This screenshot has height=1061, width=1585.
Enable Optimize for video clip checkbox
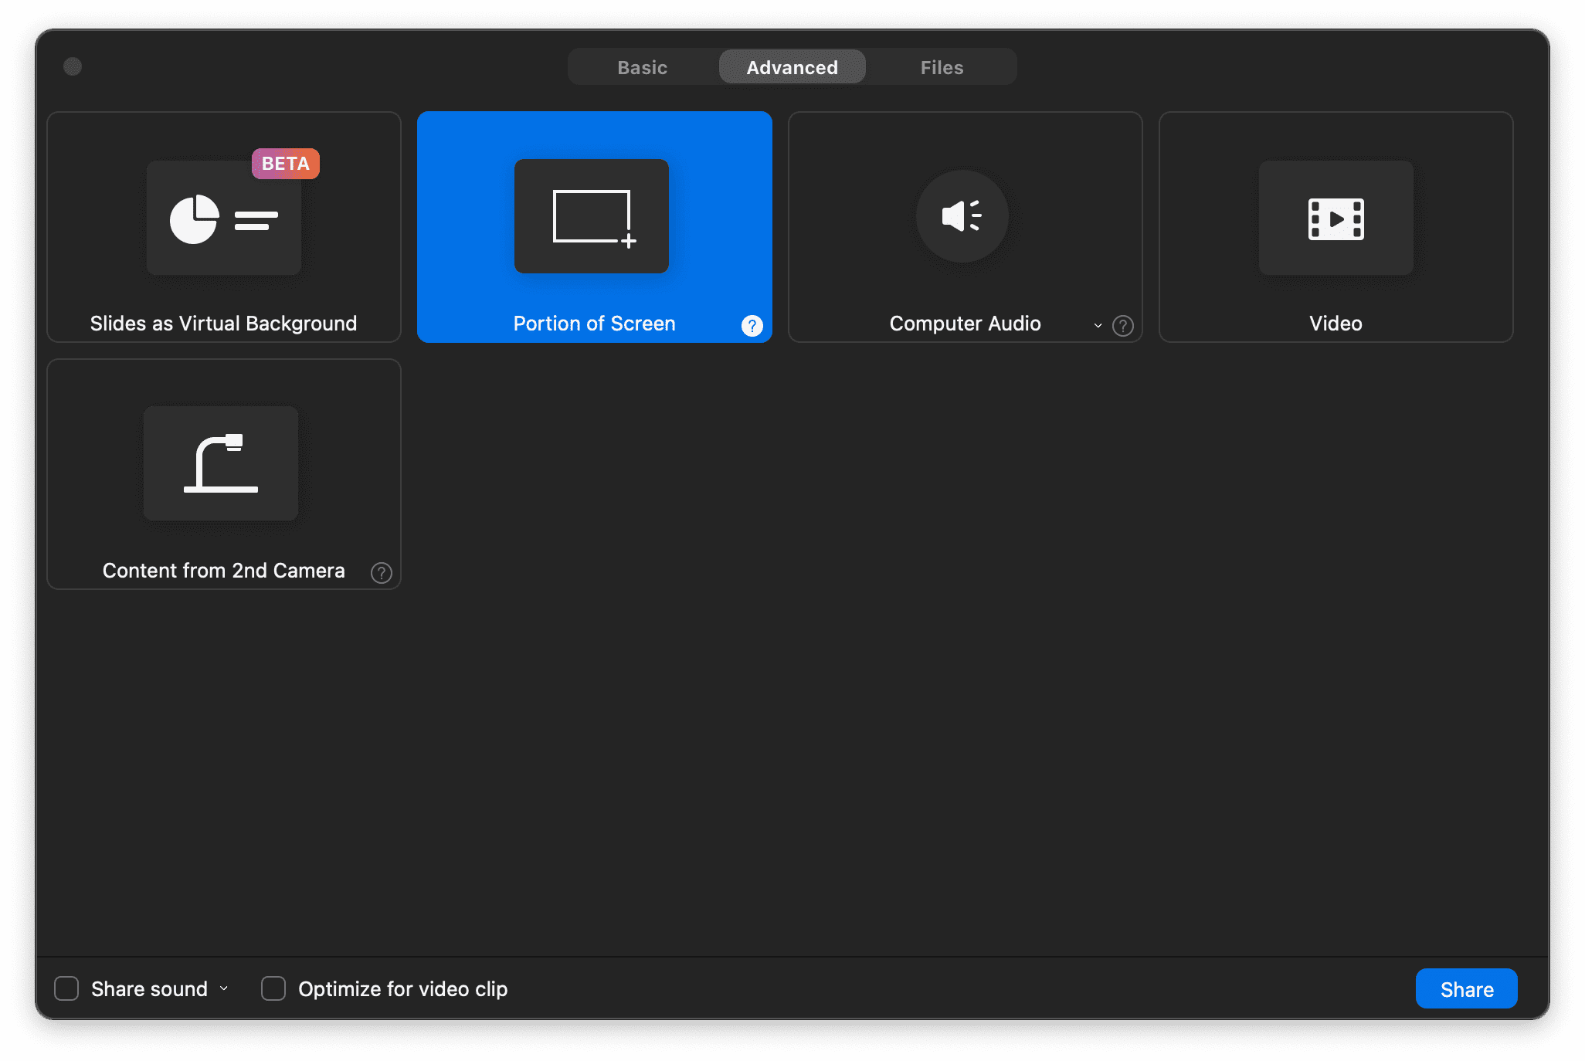coord(273,988)
